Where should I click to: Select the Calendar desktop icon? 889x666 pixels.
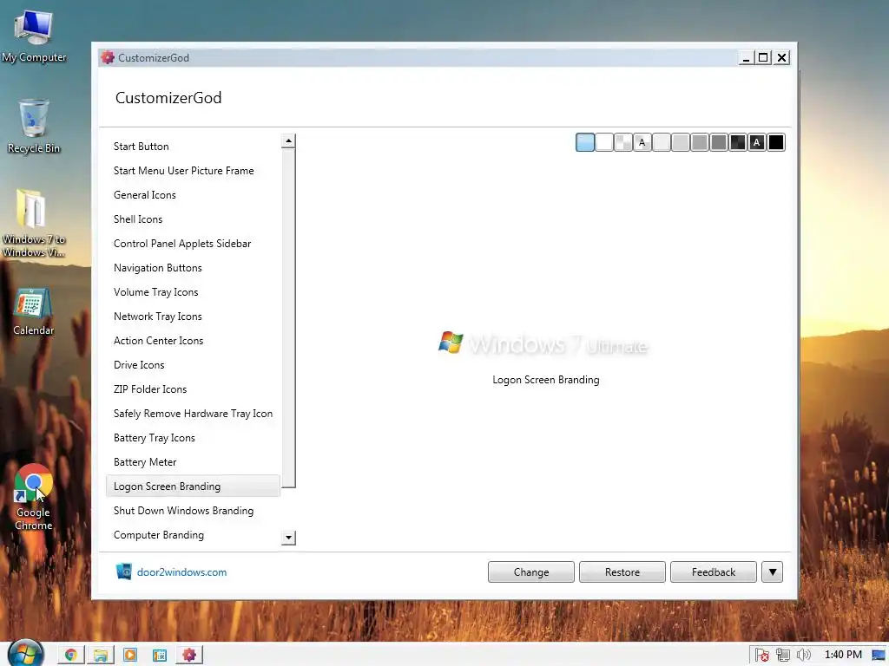coord(34,311)
